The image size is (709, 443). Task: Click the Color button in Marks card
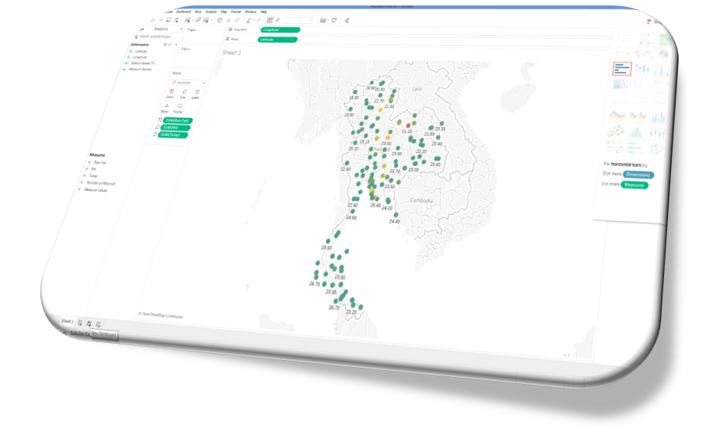(171, 94)
